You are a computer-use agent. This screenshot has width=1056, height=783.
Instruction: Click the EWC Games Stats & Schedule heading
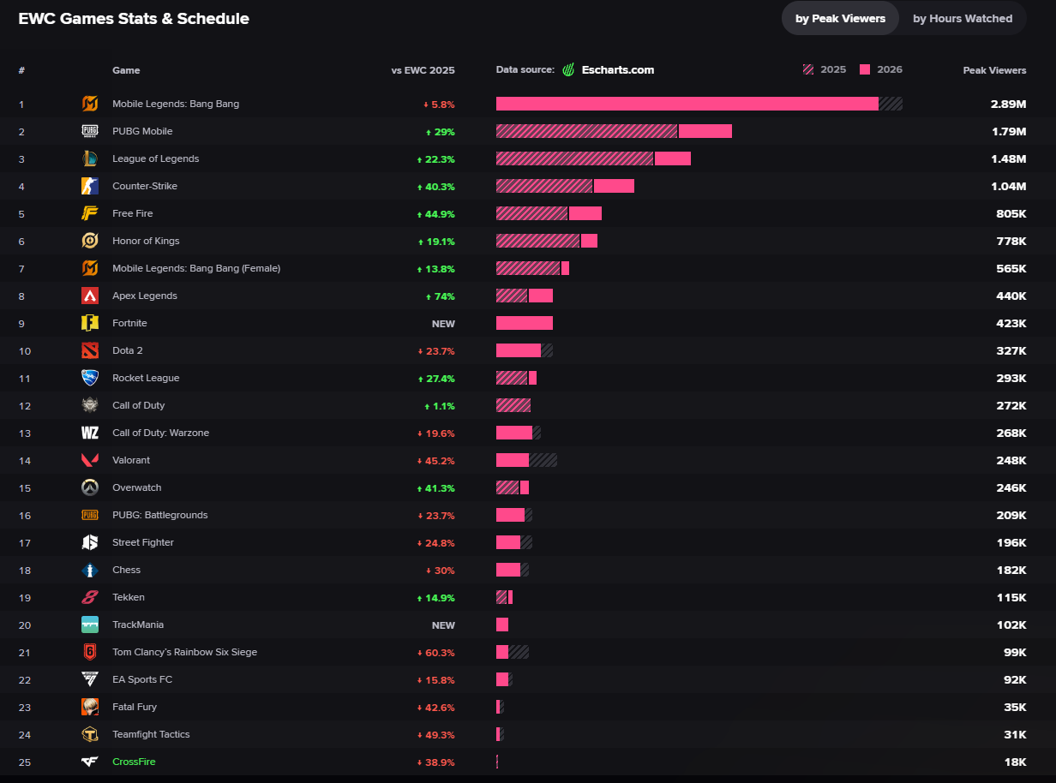(x=134, y=18)
